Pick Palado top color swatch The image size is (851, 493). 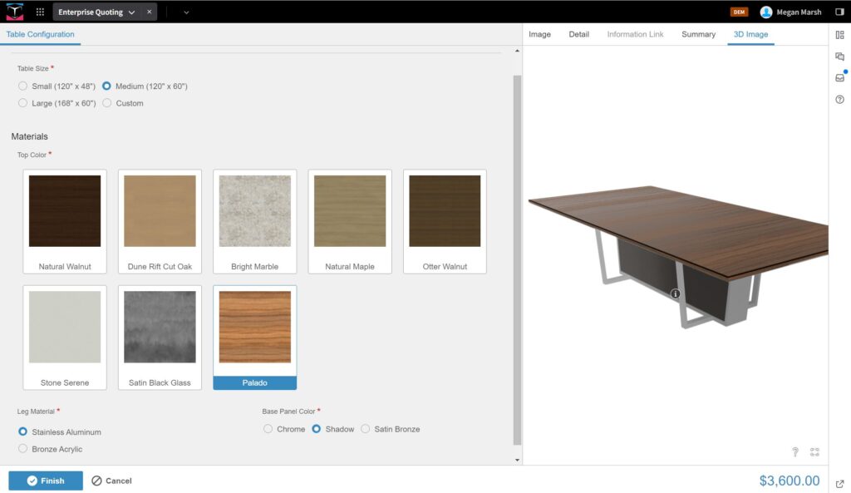[254, 338]
